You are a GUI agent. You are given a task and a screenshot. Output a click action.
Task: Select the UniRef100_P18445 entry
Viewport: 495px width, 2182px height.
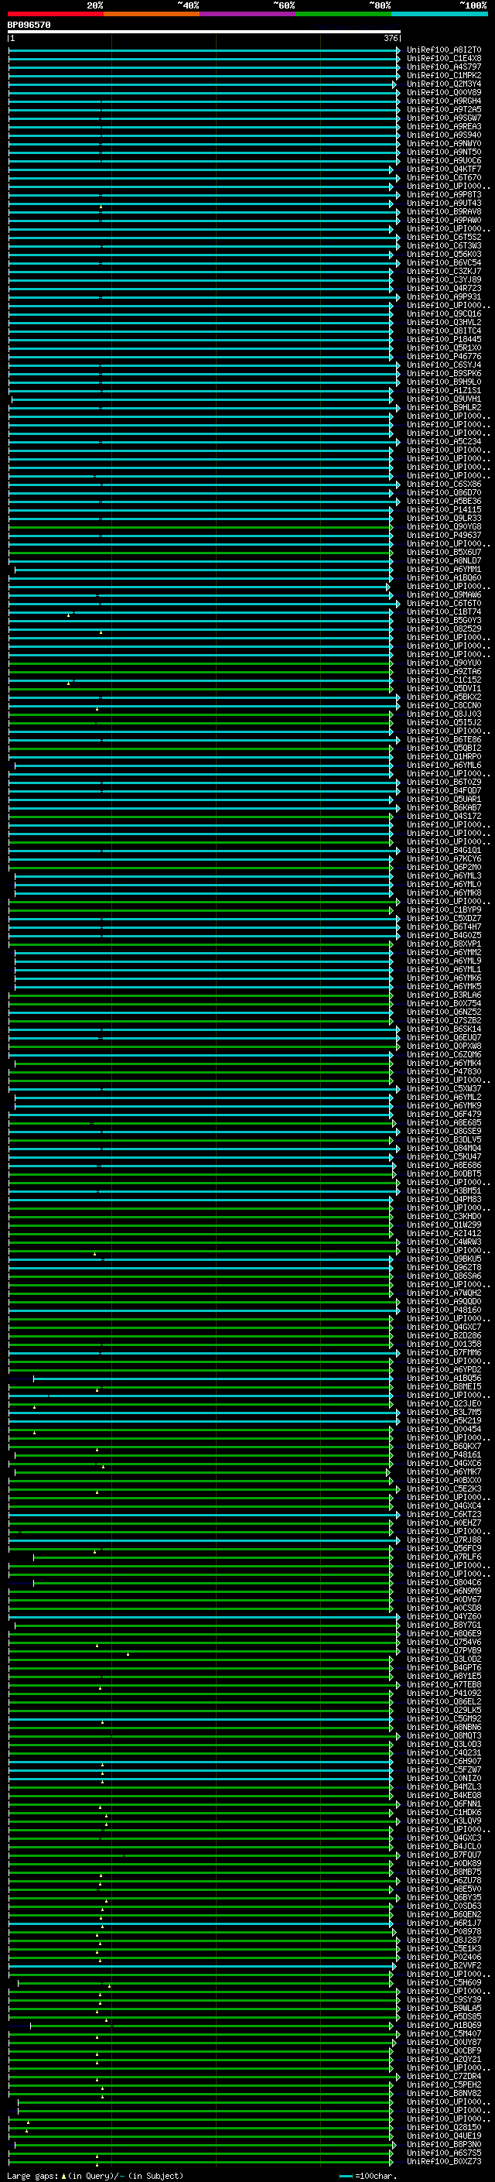[443, 340]
